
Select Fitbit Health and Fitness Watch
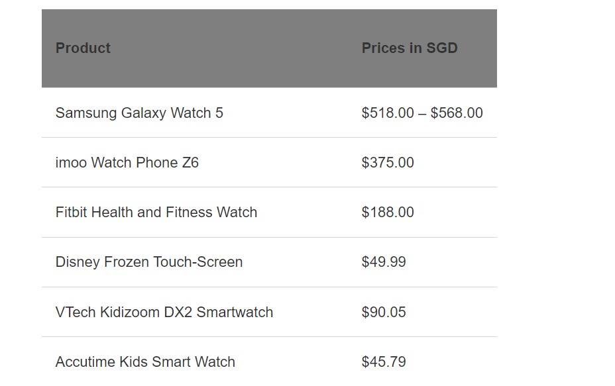tap(156, 213)
